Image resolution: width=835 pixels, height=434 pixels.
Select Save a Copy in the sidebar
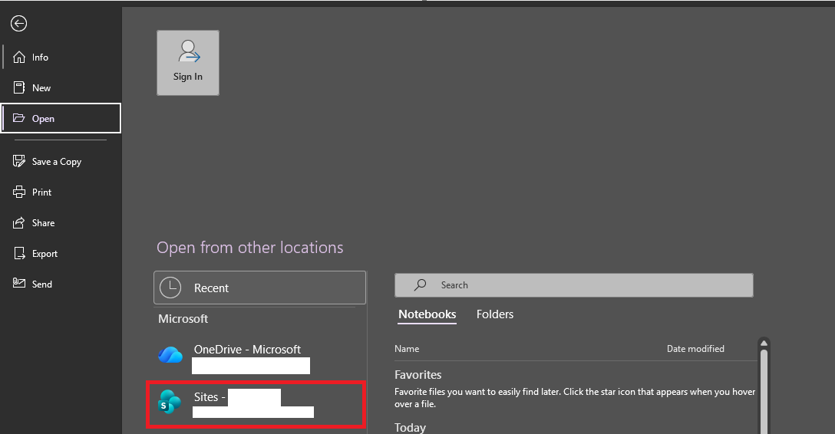point(61,161)
